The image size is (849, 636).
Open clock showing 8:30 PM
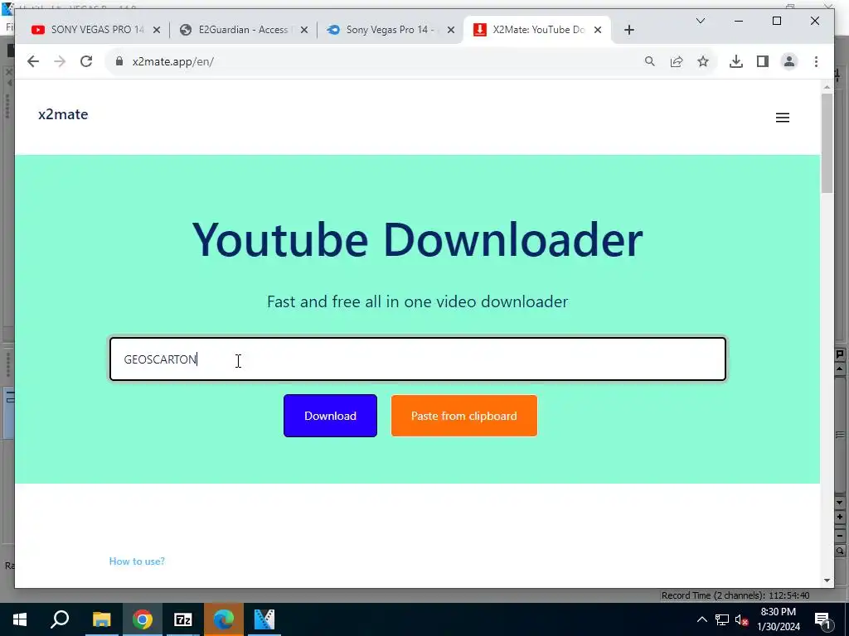point(779,619)
